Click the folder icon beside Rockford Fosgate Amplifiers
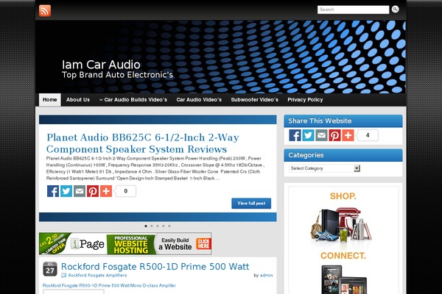 (64, 275)
